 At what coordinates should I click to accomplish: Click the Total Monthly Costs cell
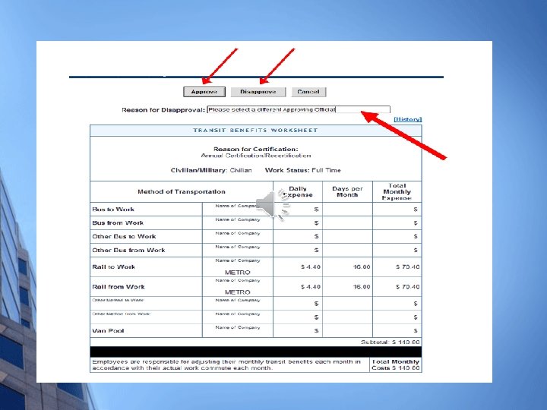click(x=396, y=364)
